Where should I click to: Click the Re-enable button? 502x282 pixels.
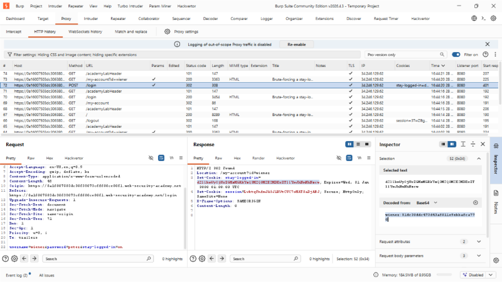(296, 44)
